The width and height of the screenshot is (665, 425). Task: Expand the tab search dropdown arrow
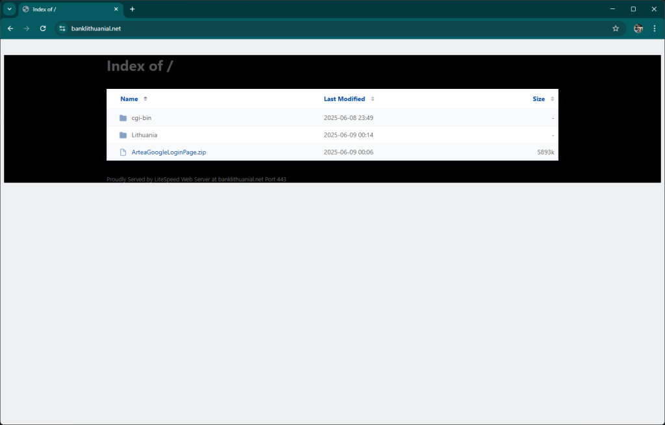point(9,9)
